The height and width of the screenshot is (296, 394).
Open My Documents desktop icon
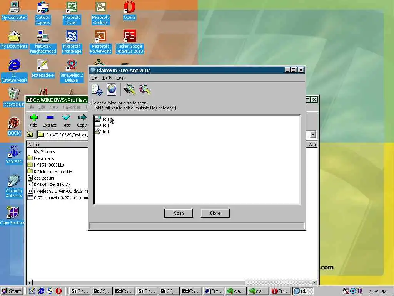pos(14,40)
